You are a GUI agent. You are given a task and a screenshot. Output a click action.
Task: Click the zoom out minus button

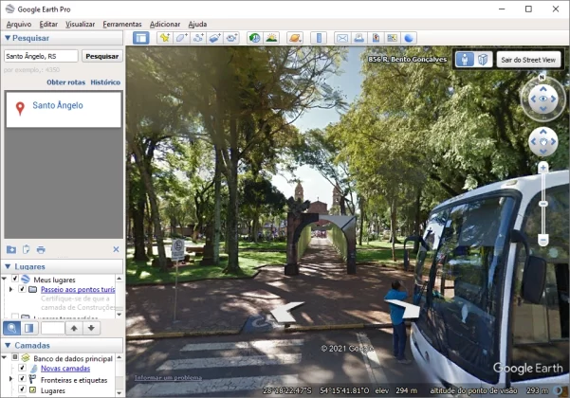pyautogui.click(x=543, y=240)
